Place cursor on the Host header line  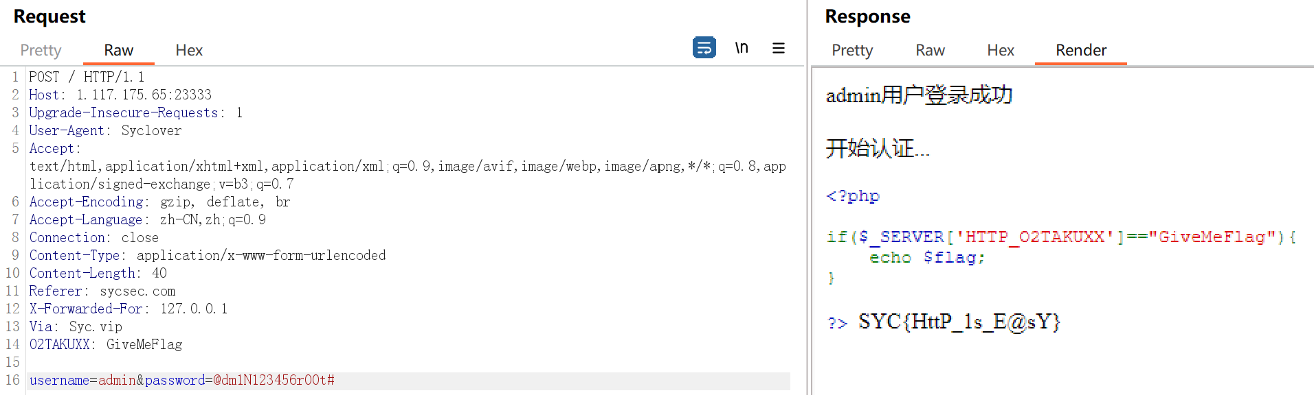point(120,95)
